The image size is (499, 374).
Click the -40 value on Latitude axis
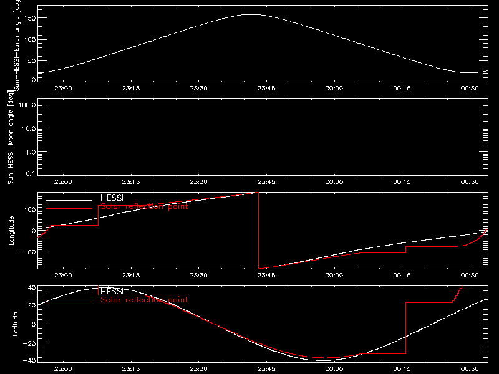point(29,361)
